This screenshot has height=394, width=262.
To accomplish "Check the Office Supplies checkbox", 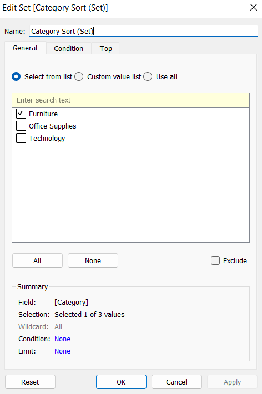I will [x=21, y=126].
